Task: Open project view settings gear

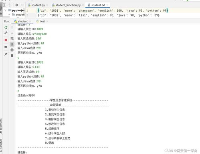Action: point(17,5)
